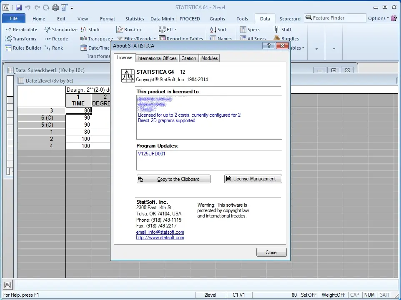Image resolution: width=401 pixels, height=300 pixels.
Task: Select cell with value 80 in row 3
Action: pos(78,111)
